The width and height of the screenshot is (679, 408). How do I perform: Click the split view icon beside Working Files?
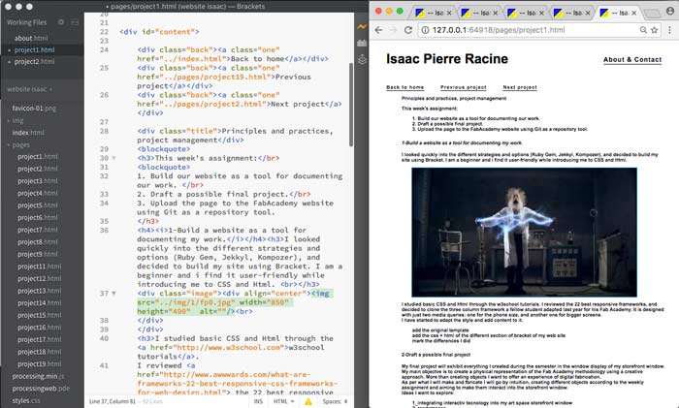pyautogui.click(x=75, y=22)
